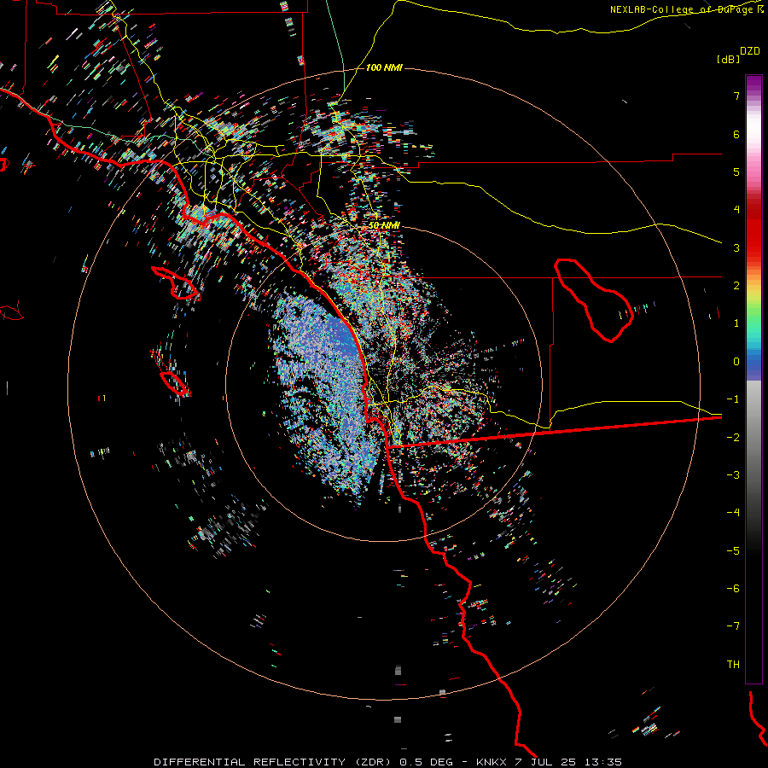Select the DZD legend title
The image size is (768, 768).
point(750,51)
